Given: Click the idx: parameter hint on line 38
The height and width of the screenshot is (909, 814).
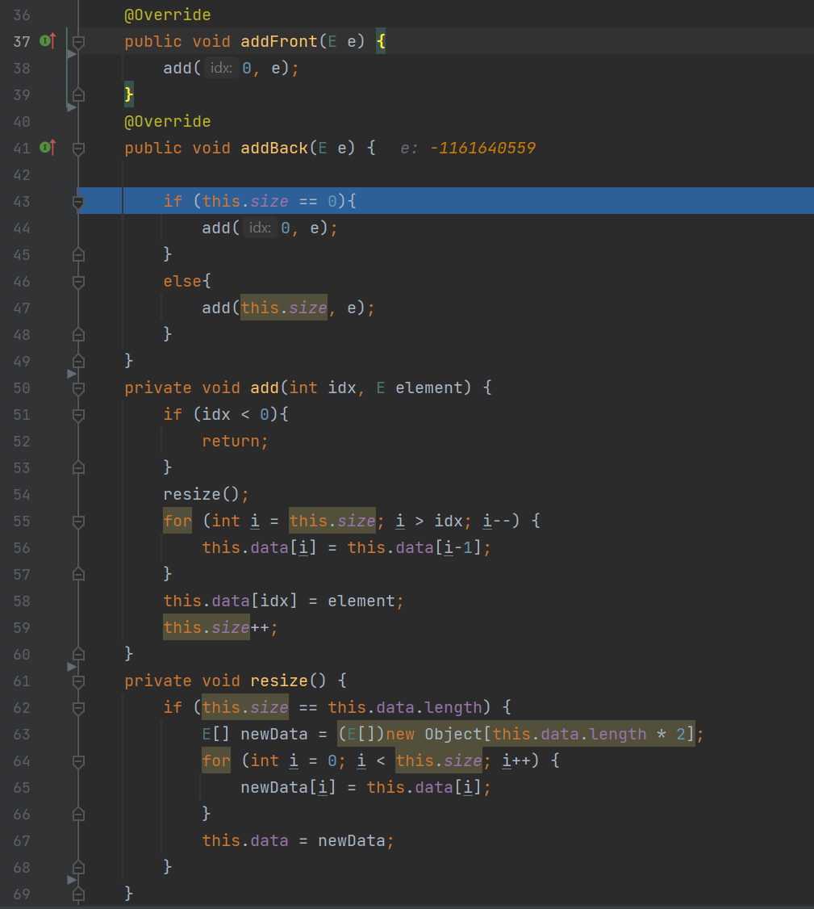Looking at the screenshot, I should (221, 69).
